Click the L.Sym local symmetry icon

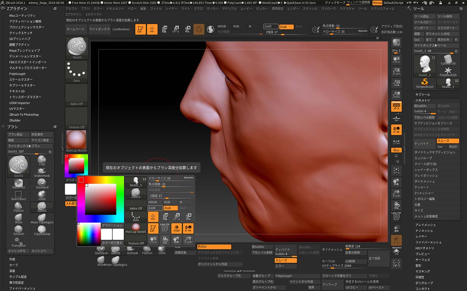point(396,142)
